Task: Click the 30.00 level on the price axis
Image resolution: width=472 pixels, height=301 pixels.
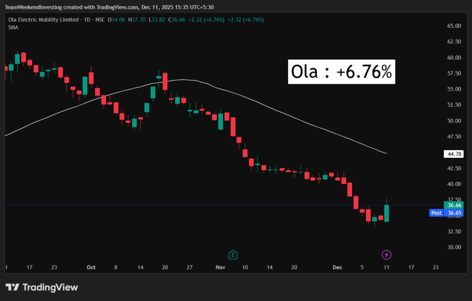Action: 454,247
